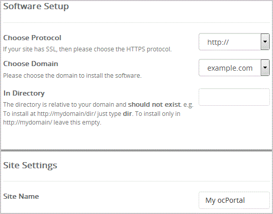This screenshot has width=273, height=214.
Task: Click the Choose Protocol label
Action: 32,38
